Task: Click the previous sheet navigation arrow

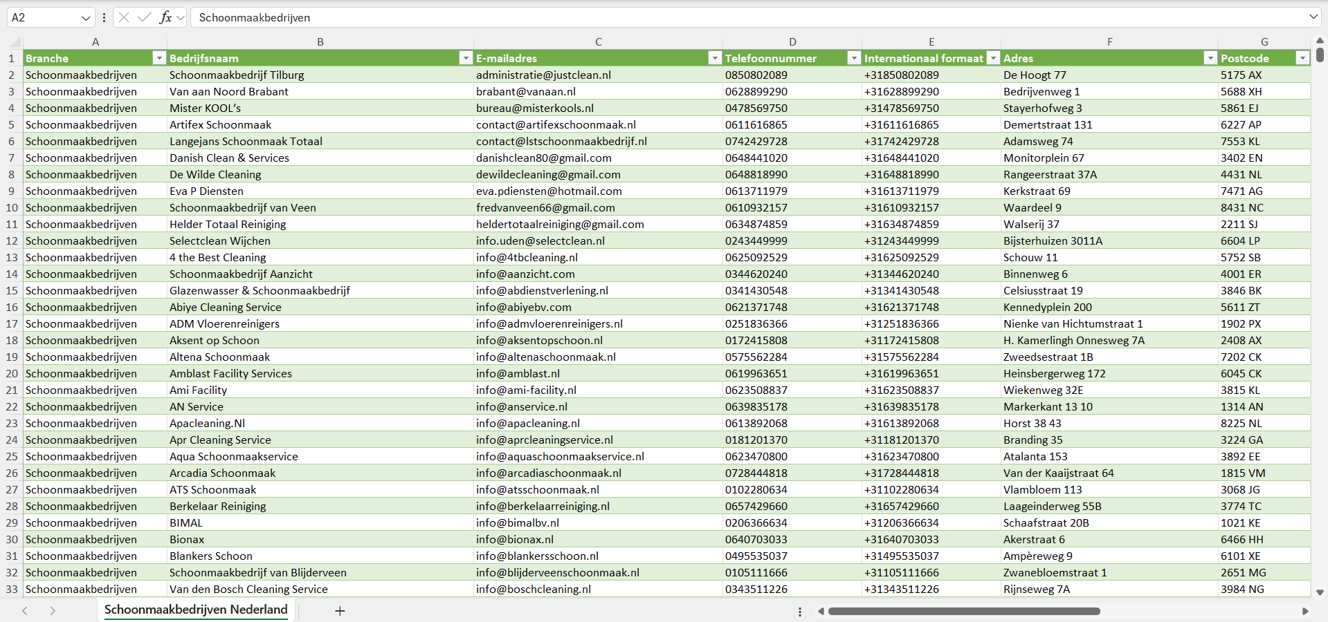Action: pyautogui.click(x=25, y=610)
